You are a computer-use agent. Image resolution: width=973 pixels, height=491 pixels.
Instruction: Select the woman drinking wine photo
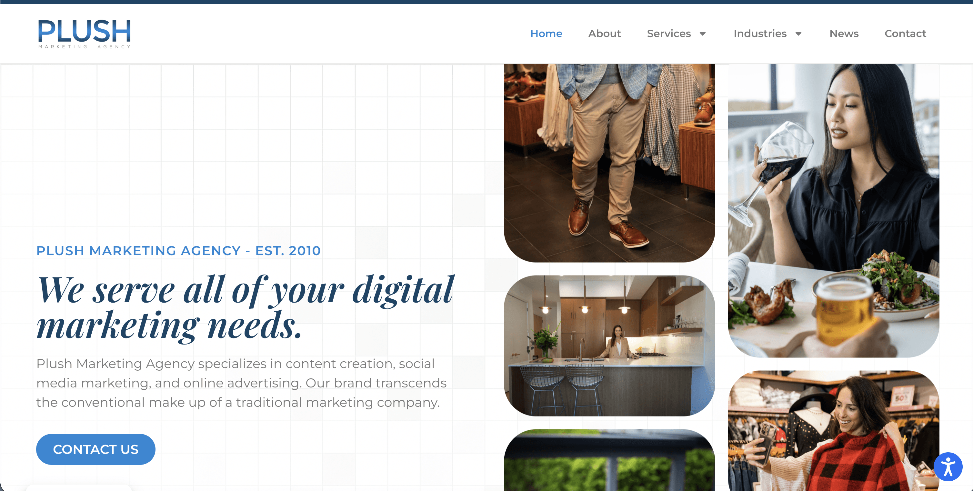point(834,210)
